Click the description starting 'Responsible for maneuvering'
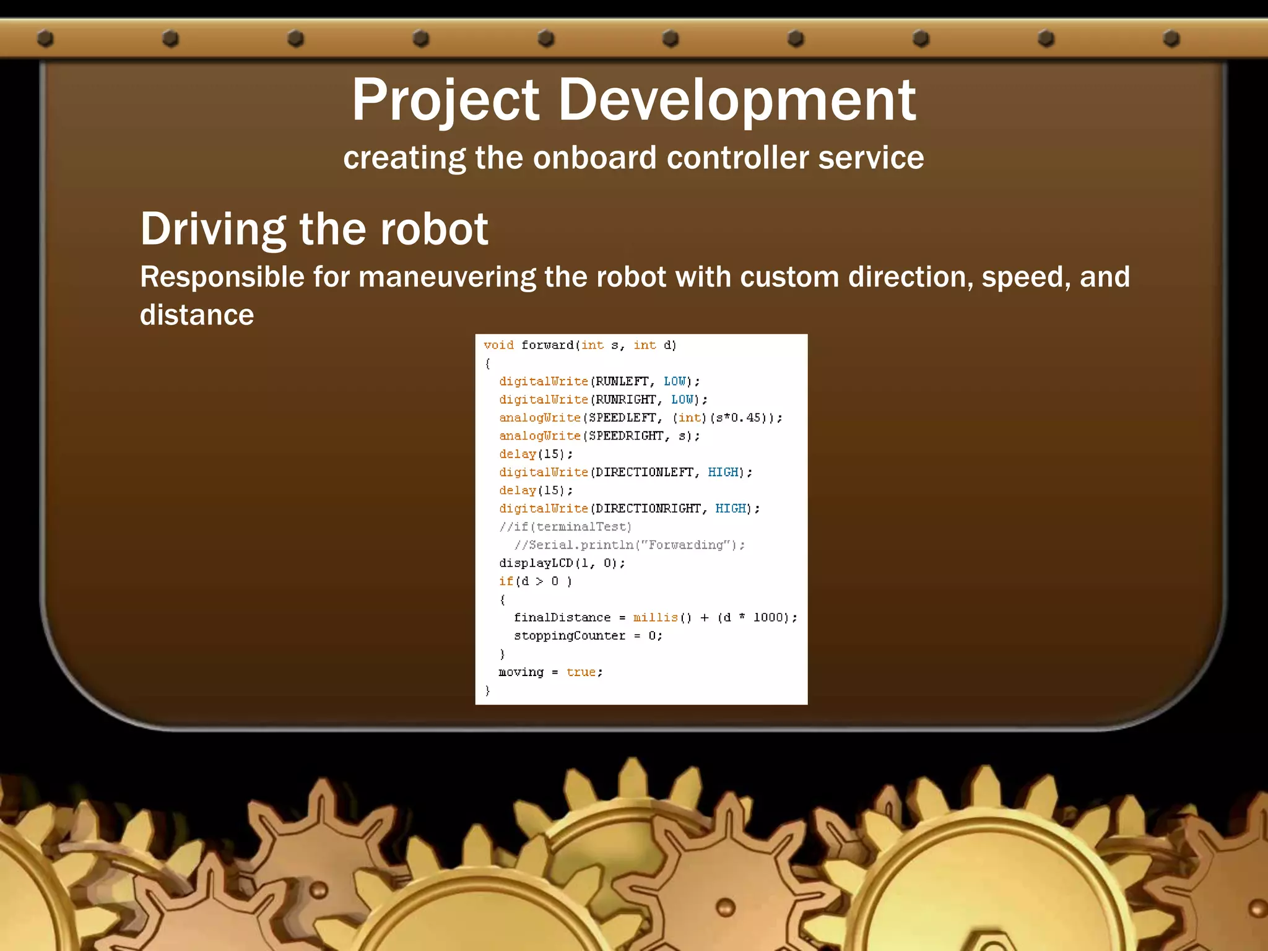The height and width of the screenshot is (951, 1268). click(x=635, y=295)
